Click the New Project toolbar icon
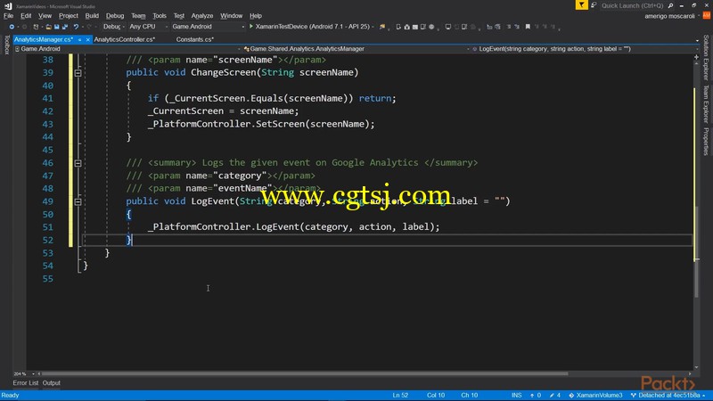The image size is (713, 401). coord(36,27)
